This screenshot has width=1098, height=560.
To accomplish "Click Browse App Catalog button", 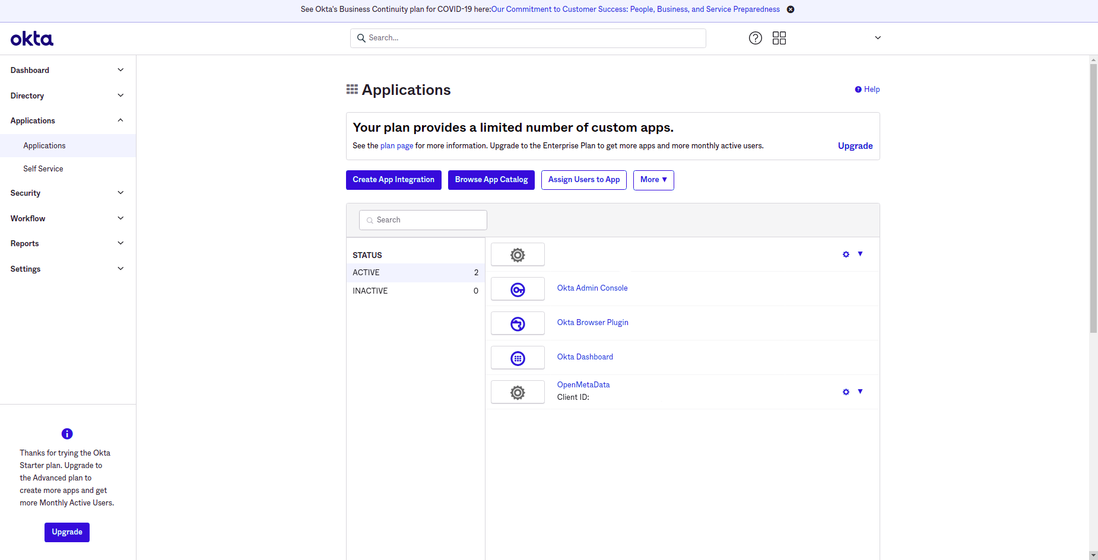I will (x=491, y=180).
